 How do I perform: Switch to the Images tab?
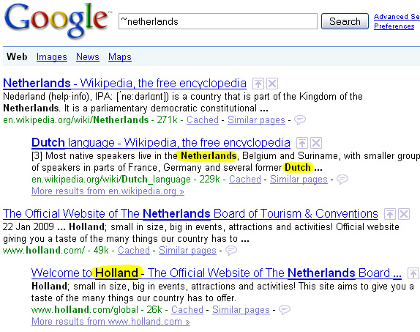coord(52,57)
